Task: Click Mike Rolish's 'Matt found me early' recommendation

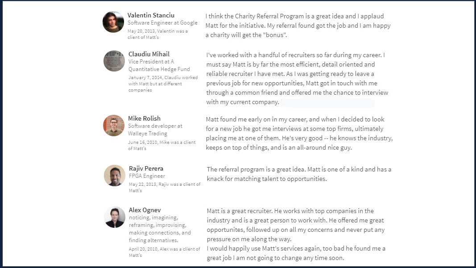Action: 299,134
